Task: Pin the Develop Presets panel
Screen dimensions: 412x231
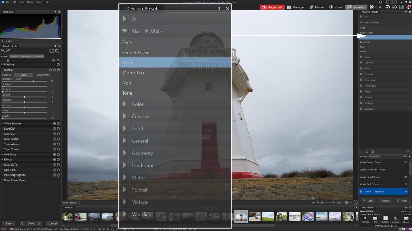Action: (218, 9)
